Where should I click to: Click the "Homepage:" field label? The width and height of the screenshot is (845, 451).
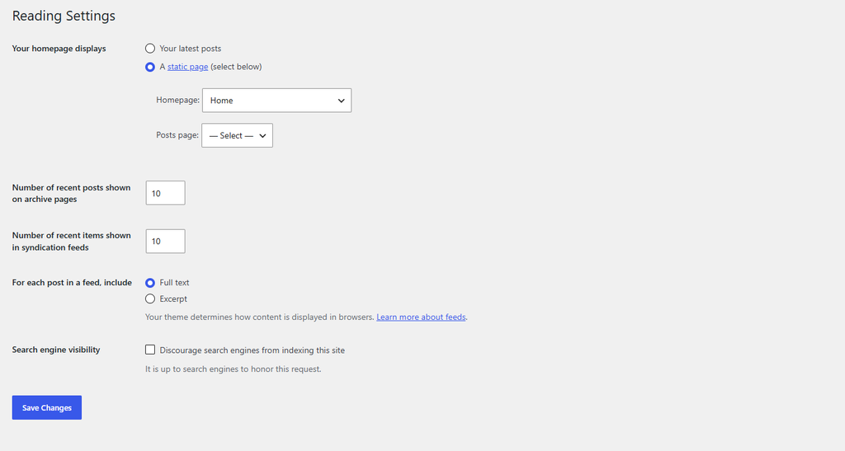click(178, 100)
